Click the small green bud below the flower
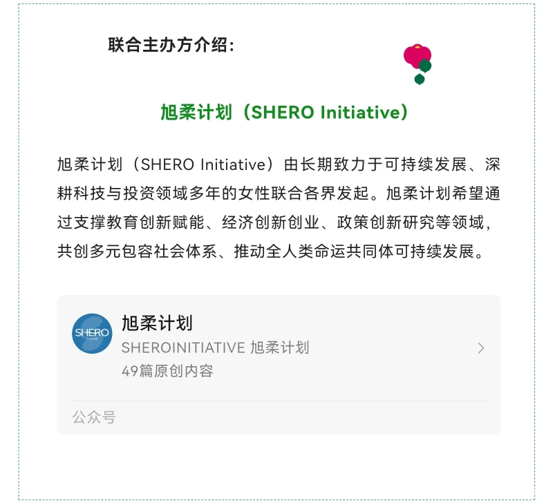The width and height of the screenshot is (553, 503). [420, 79]
